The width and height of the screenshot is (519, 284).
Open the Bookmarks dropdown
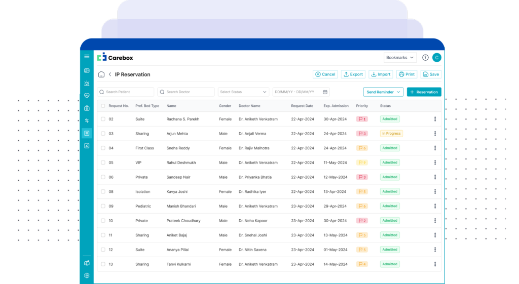click(400, 58)
